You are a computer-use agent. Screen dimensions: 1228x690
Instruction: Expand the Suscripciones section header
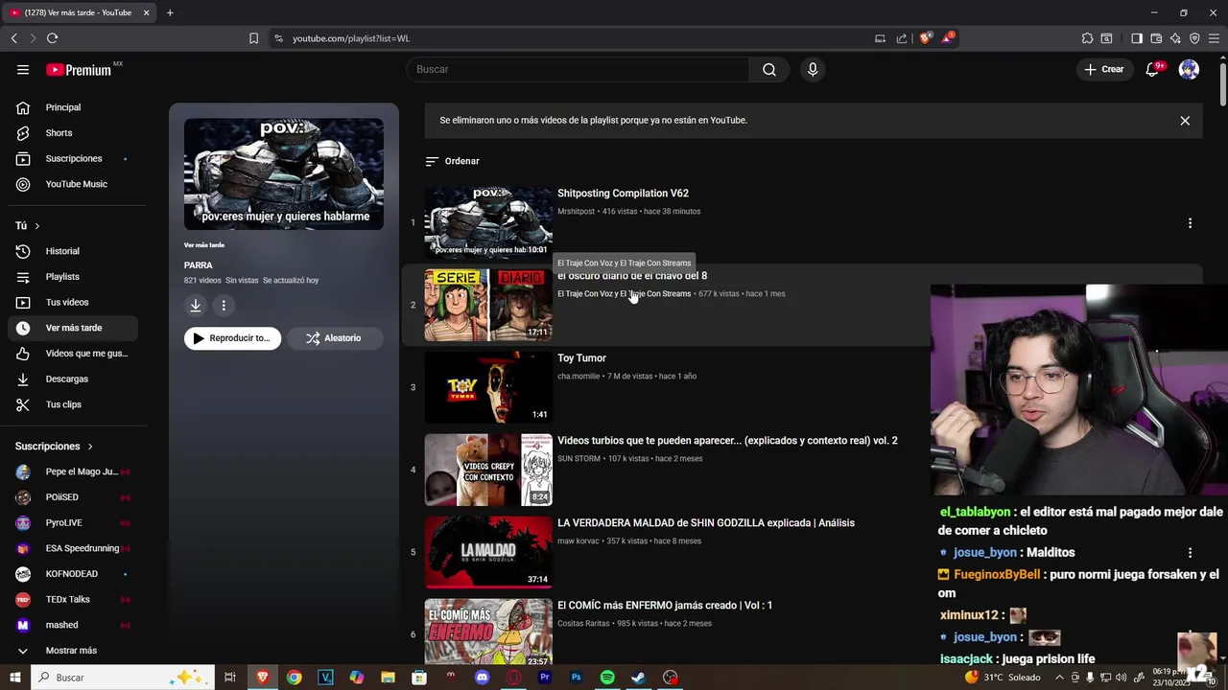pos(55,447)
